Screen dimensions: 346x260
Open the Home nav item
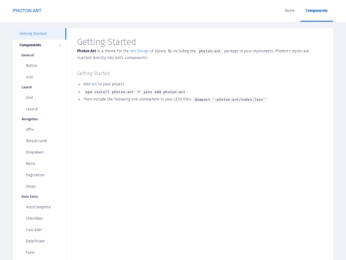coord(289,11)
